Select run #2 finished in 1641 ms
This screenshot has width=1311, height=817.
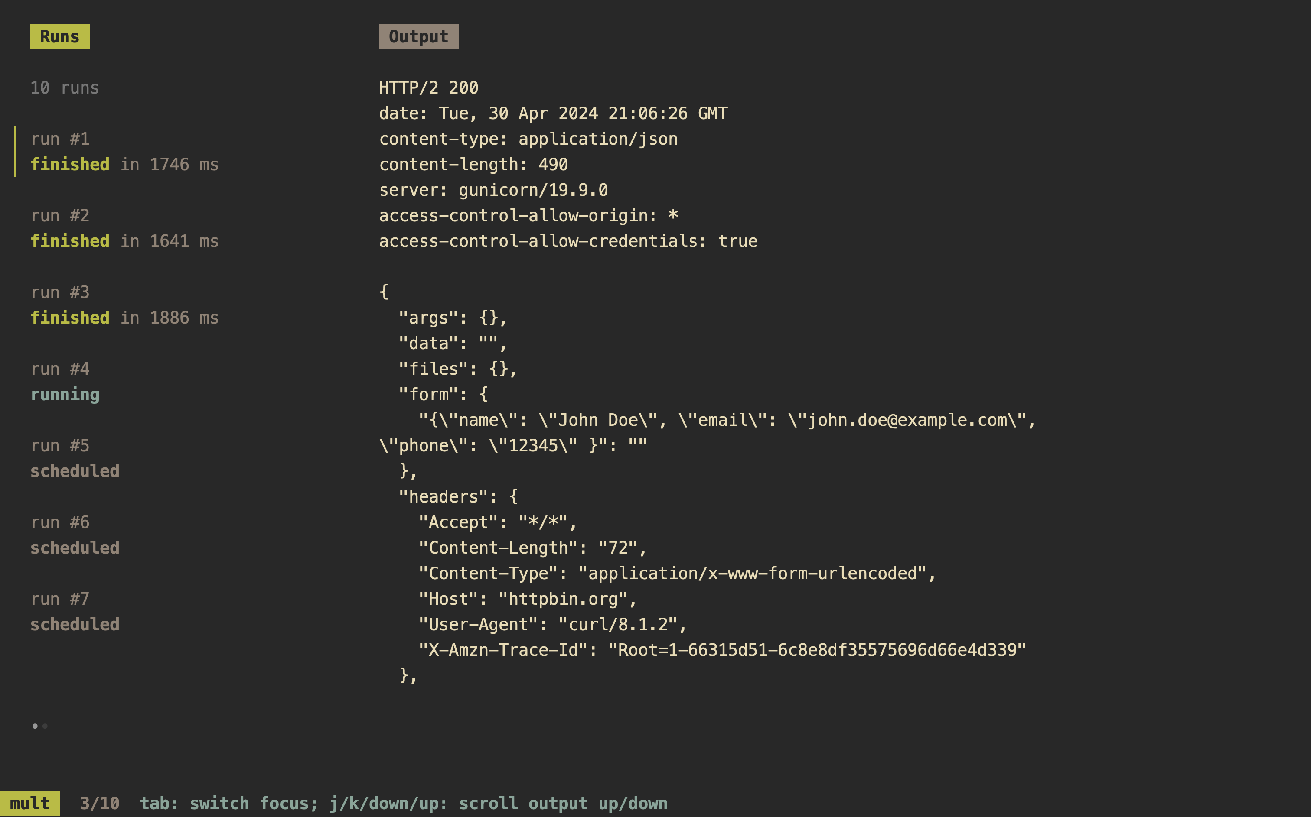point(124,229)
